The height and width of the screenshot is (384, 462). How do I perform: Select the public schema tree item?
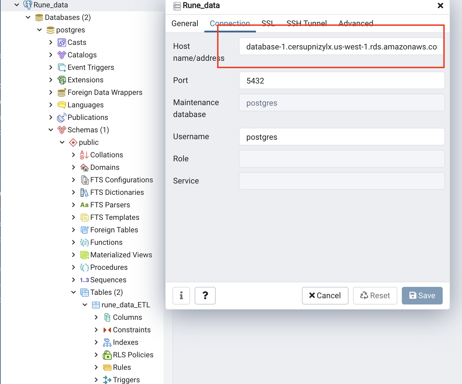89,143
